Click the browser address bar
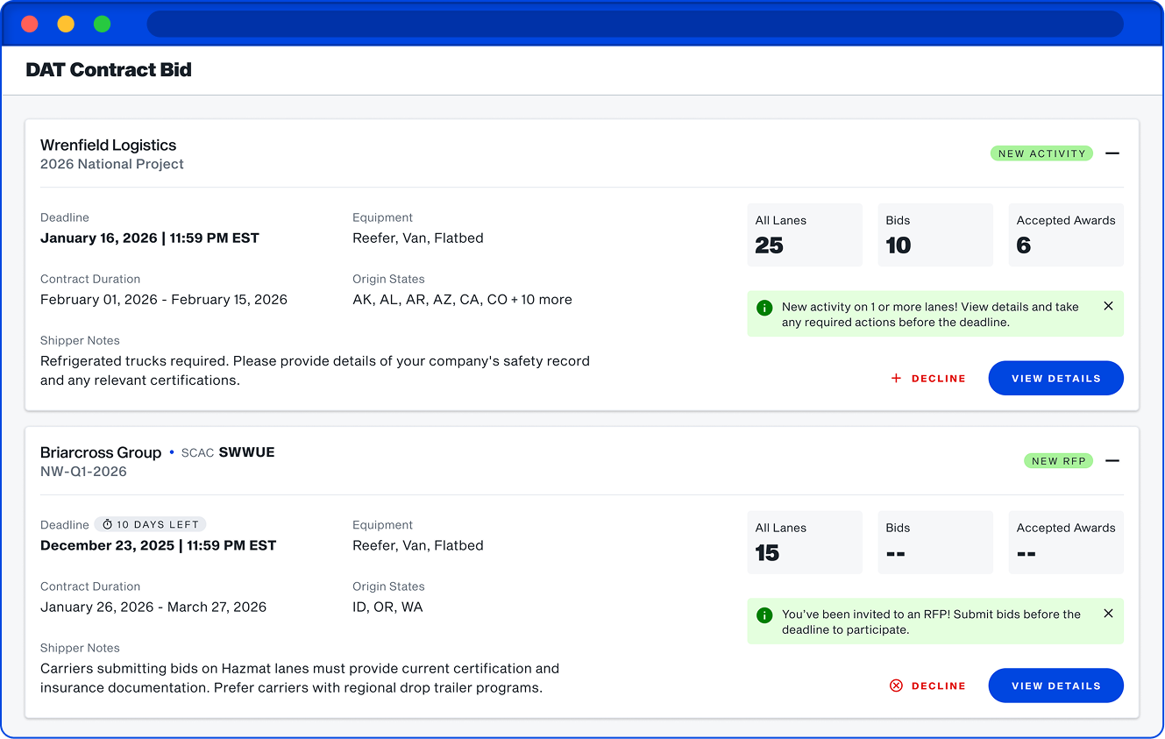Image resolution: width=1165 pixels, height=739 pixels. [x=635, y=24]
